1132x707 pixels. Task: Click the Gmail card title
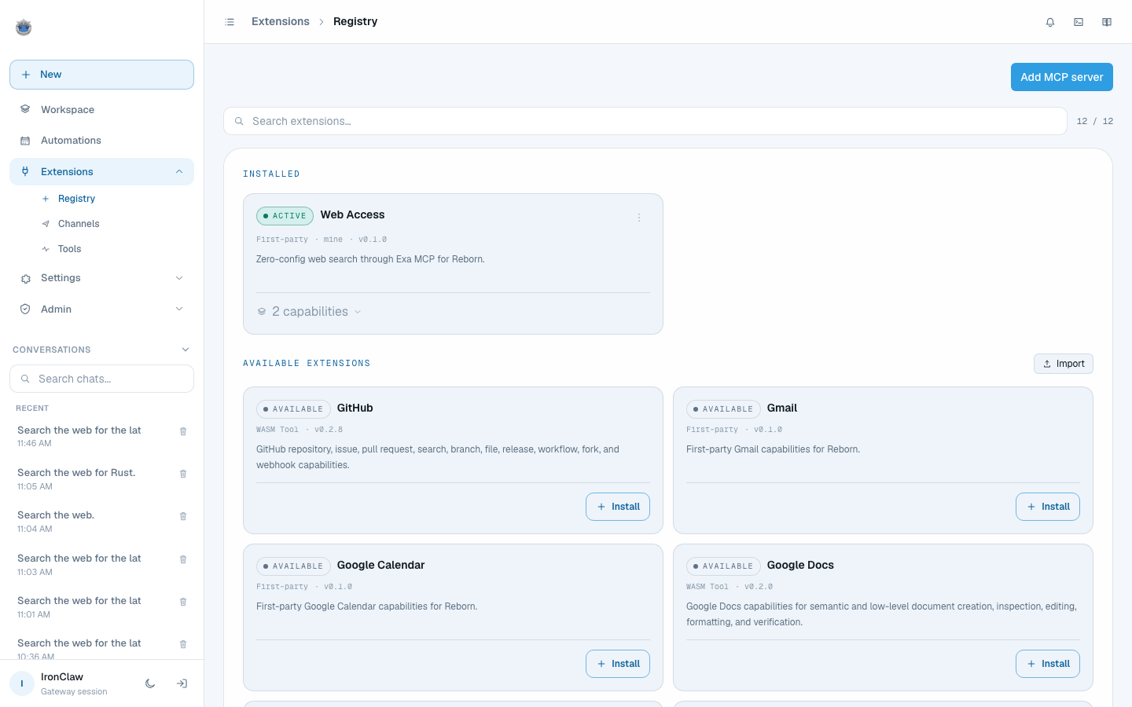tap(782, 408)
